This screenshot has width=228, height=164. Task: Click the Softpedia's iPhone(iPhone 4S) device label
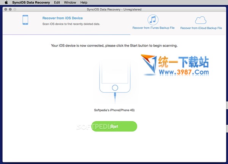click(x=114, y=110)
